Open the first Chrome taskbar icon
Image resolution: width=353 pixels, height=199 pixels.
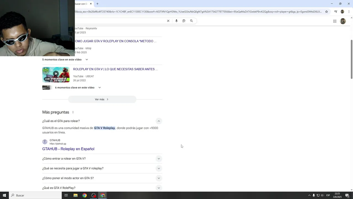click(x=85, y=195)
